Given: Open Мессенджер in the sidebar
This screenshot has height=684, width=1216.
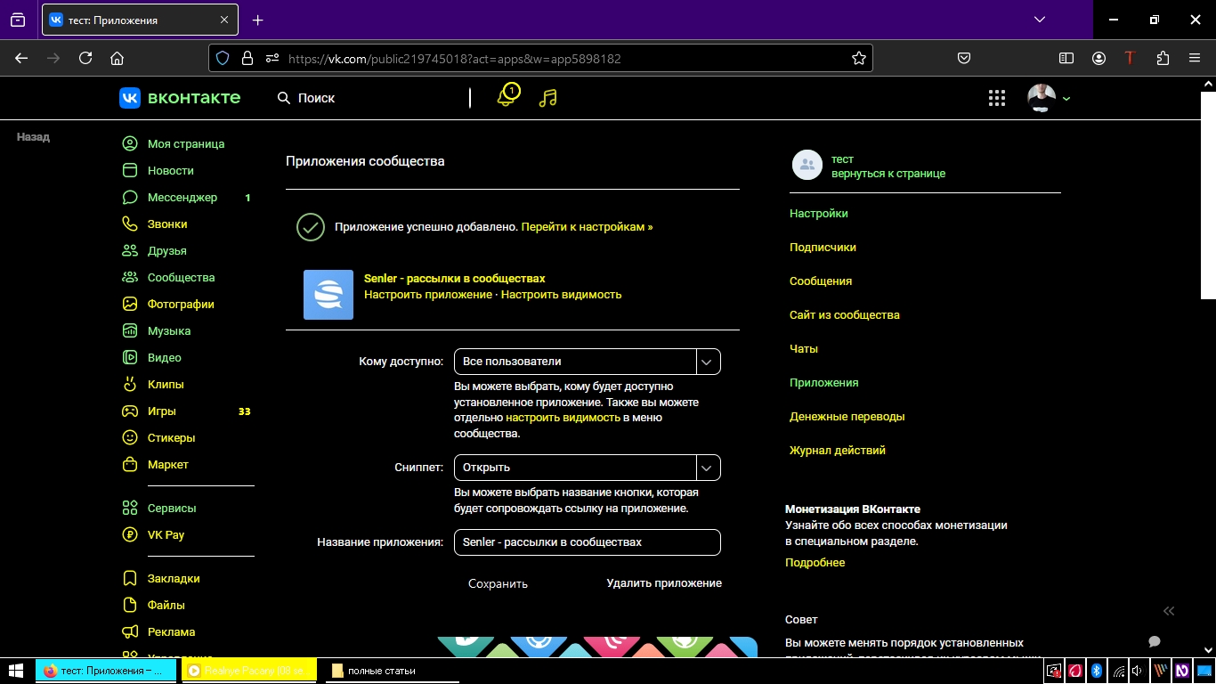Looking at the screenshot, I should (182, 197).
